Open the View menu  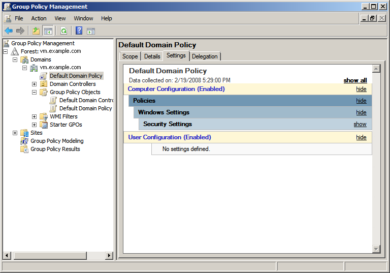tap(60, 18)
